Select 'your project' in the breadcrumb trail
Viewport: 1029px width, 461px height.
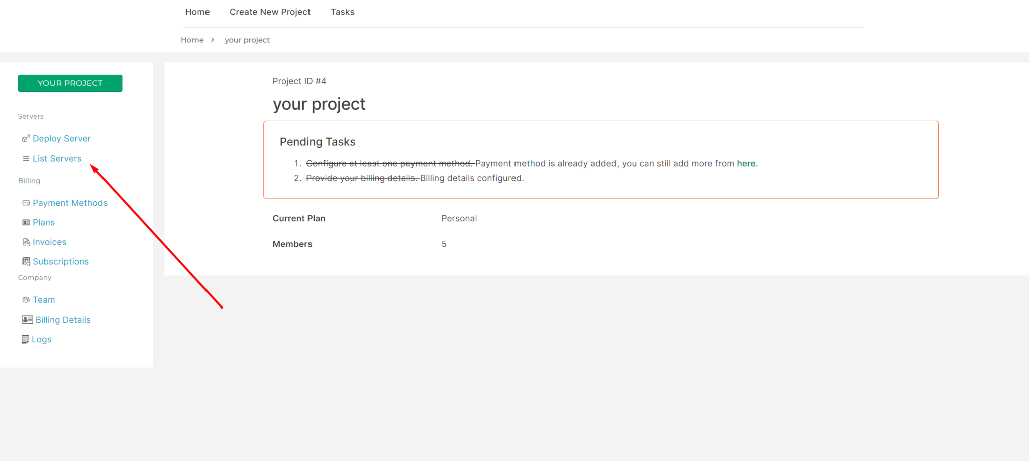click(247, 40)
